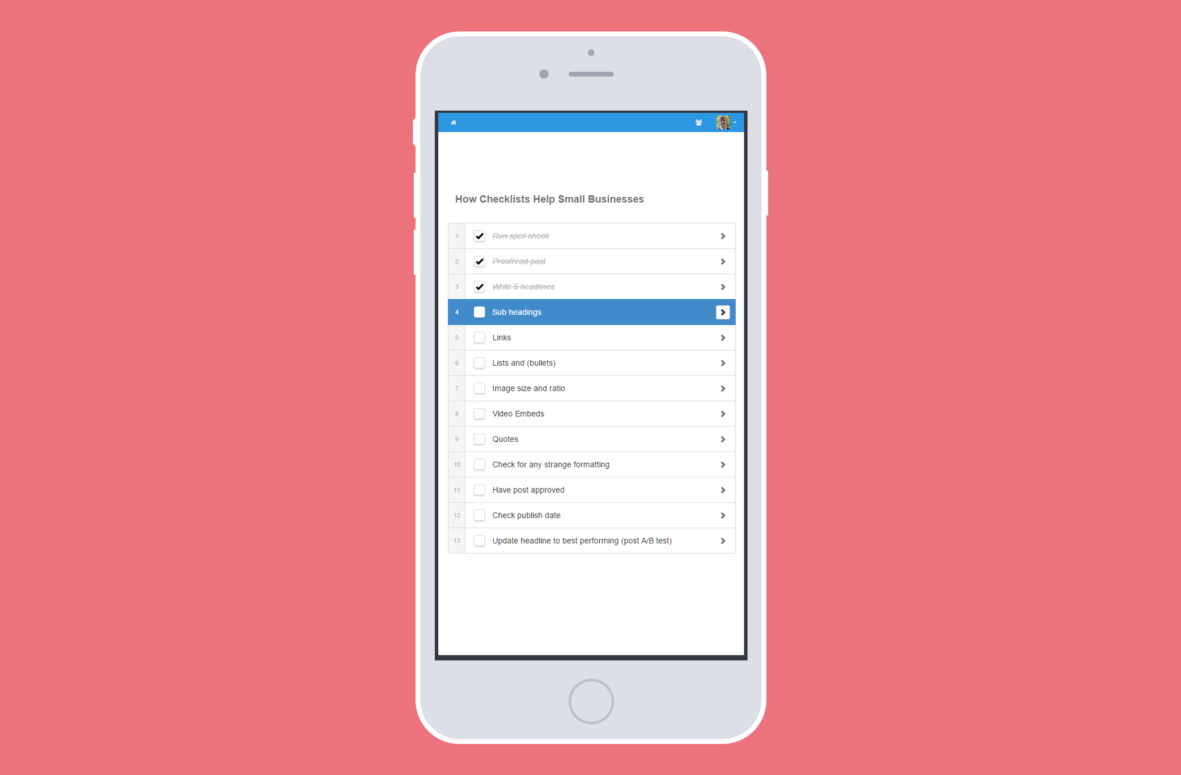Image resolution: width=1181 pixels, height=775 pixels.
Task: Expand the Update headline to best performing row
Action: (x=723, y=541)
